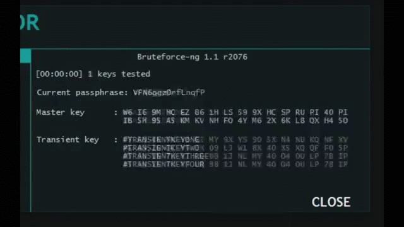Click the CLOSE button
Image resolution: width=404 pixels, height=227 pixels.
[x=331, y=202]
